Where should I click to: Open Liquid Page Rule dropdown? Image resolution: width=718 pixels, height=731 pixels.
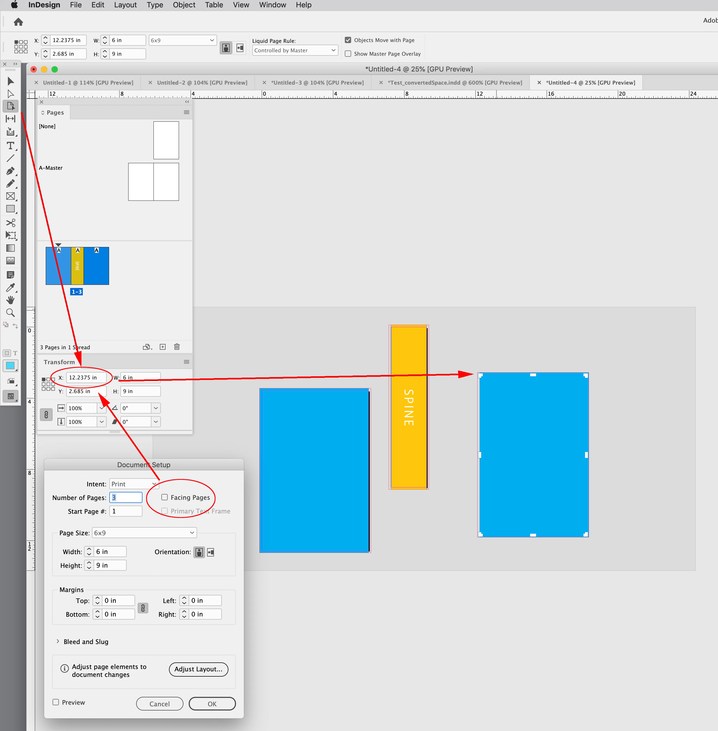tap(295, 50)
